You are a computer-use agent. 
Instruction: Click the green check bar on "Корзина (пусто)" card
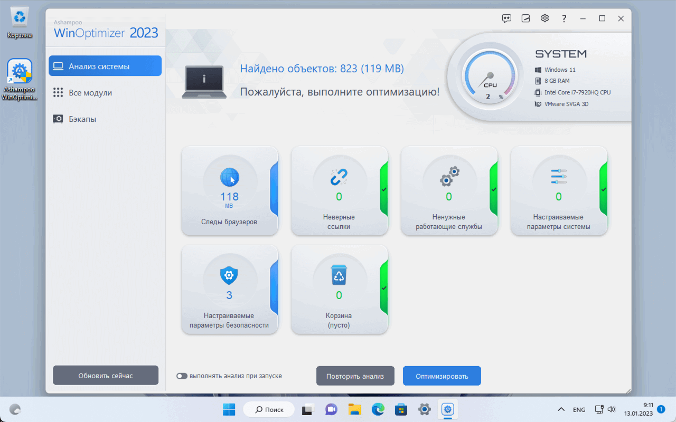384,289
